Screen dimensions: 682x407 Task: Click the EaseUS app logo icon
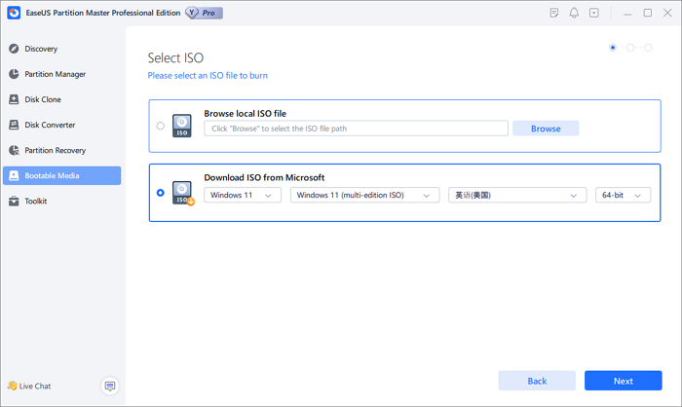[x=14, y=13]
